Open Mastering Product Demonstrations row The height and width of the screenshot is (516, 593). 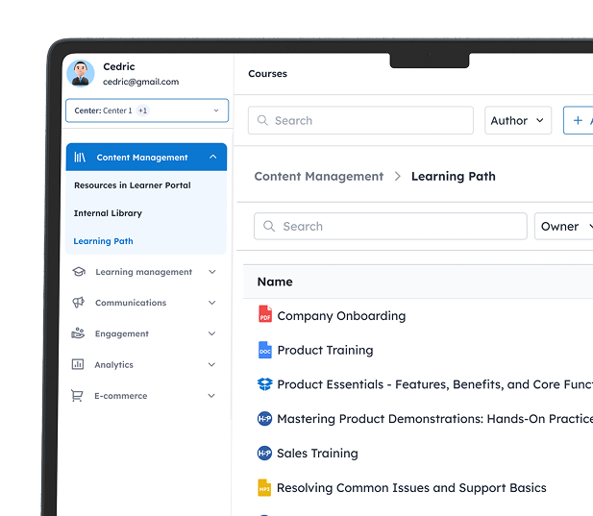(435, 419)
